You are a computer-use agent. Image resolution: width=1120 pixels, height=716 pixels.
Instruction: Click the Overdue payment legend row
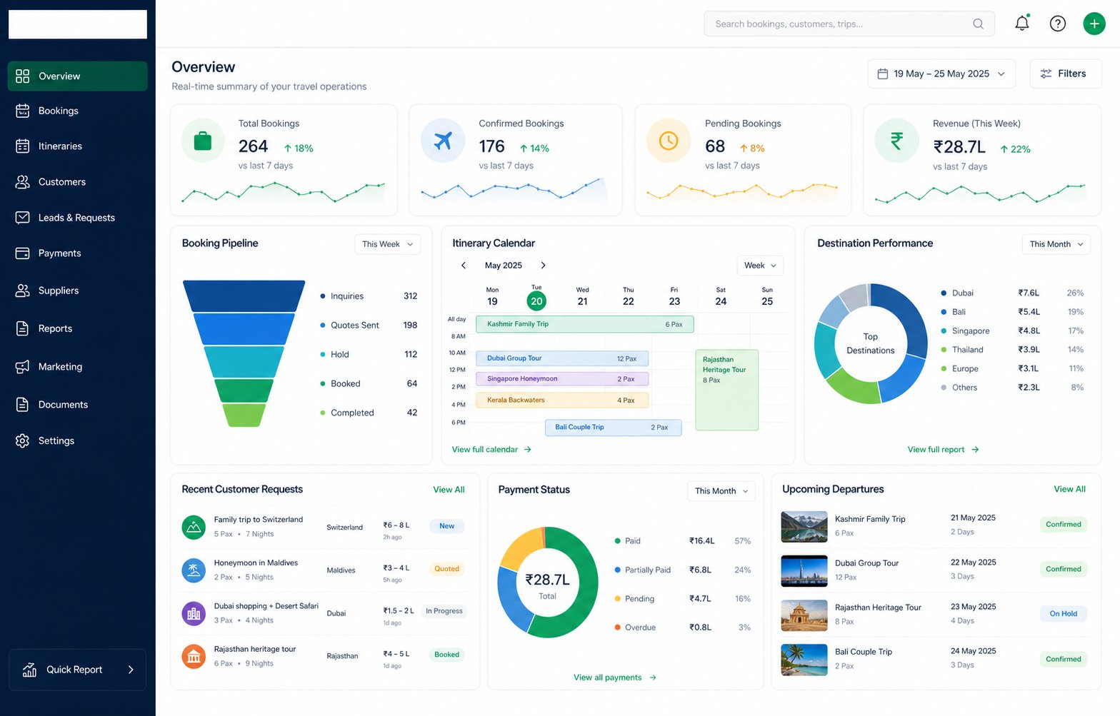682,627
